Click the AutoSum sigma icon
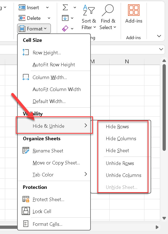 (65, 7)
